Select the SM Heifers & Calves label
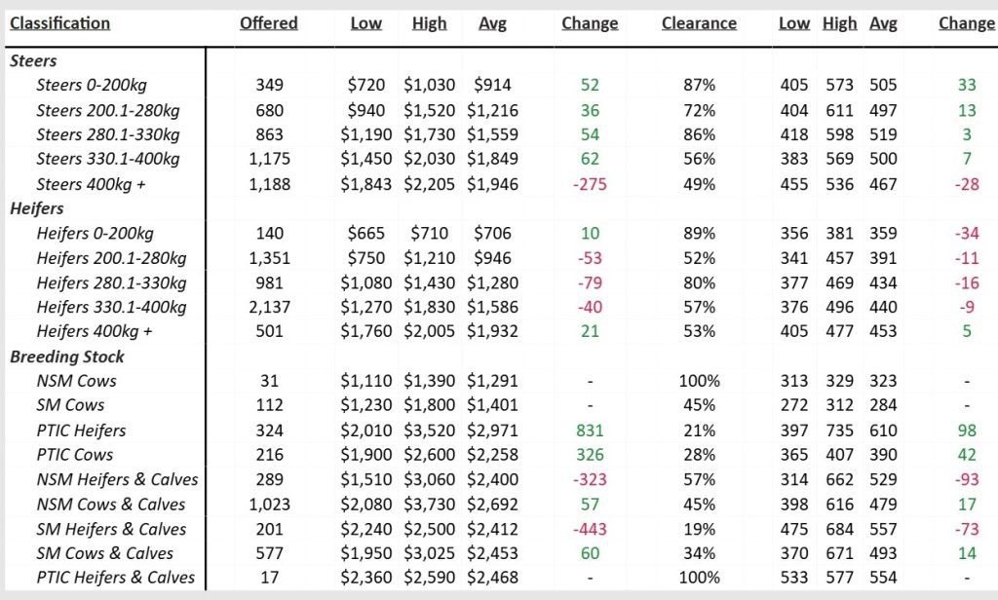The image size is (998, 600). click(111, 529)
